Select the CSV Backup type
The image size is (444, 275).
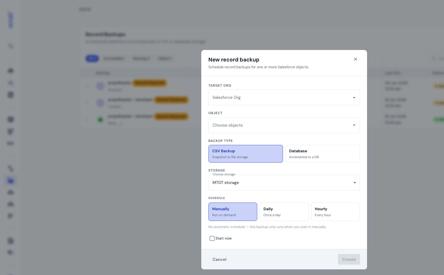246,154
